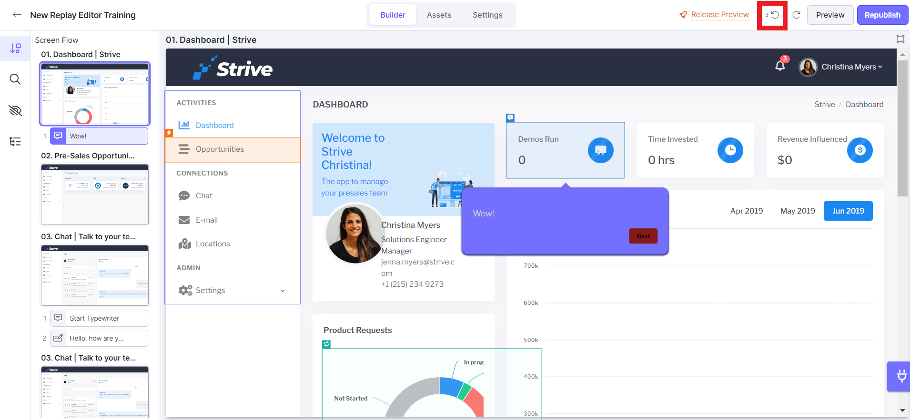The height and width of the screenshot is (420, 910).
Task: Click the Locations icon in sidebar
Action: pos(184,244)
